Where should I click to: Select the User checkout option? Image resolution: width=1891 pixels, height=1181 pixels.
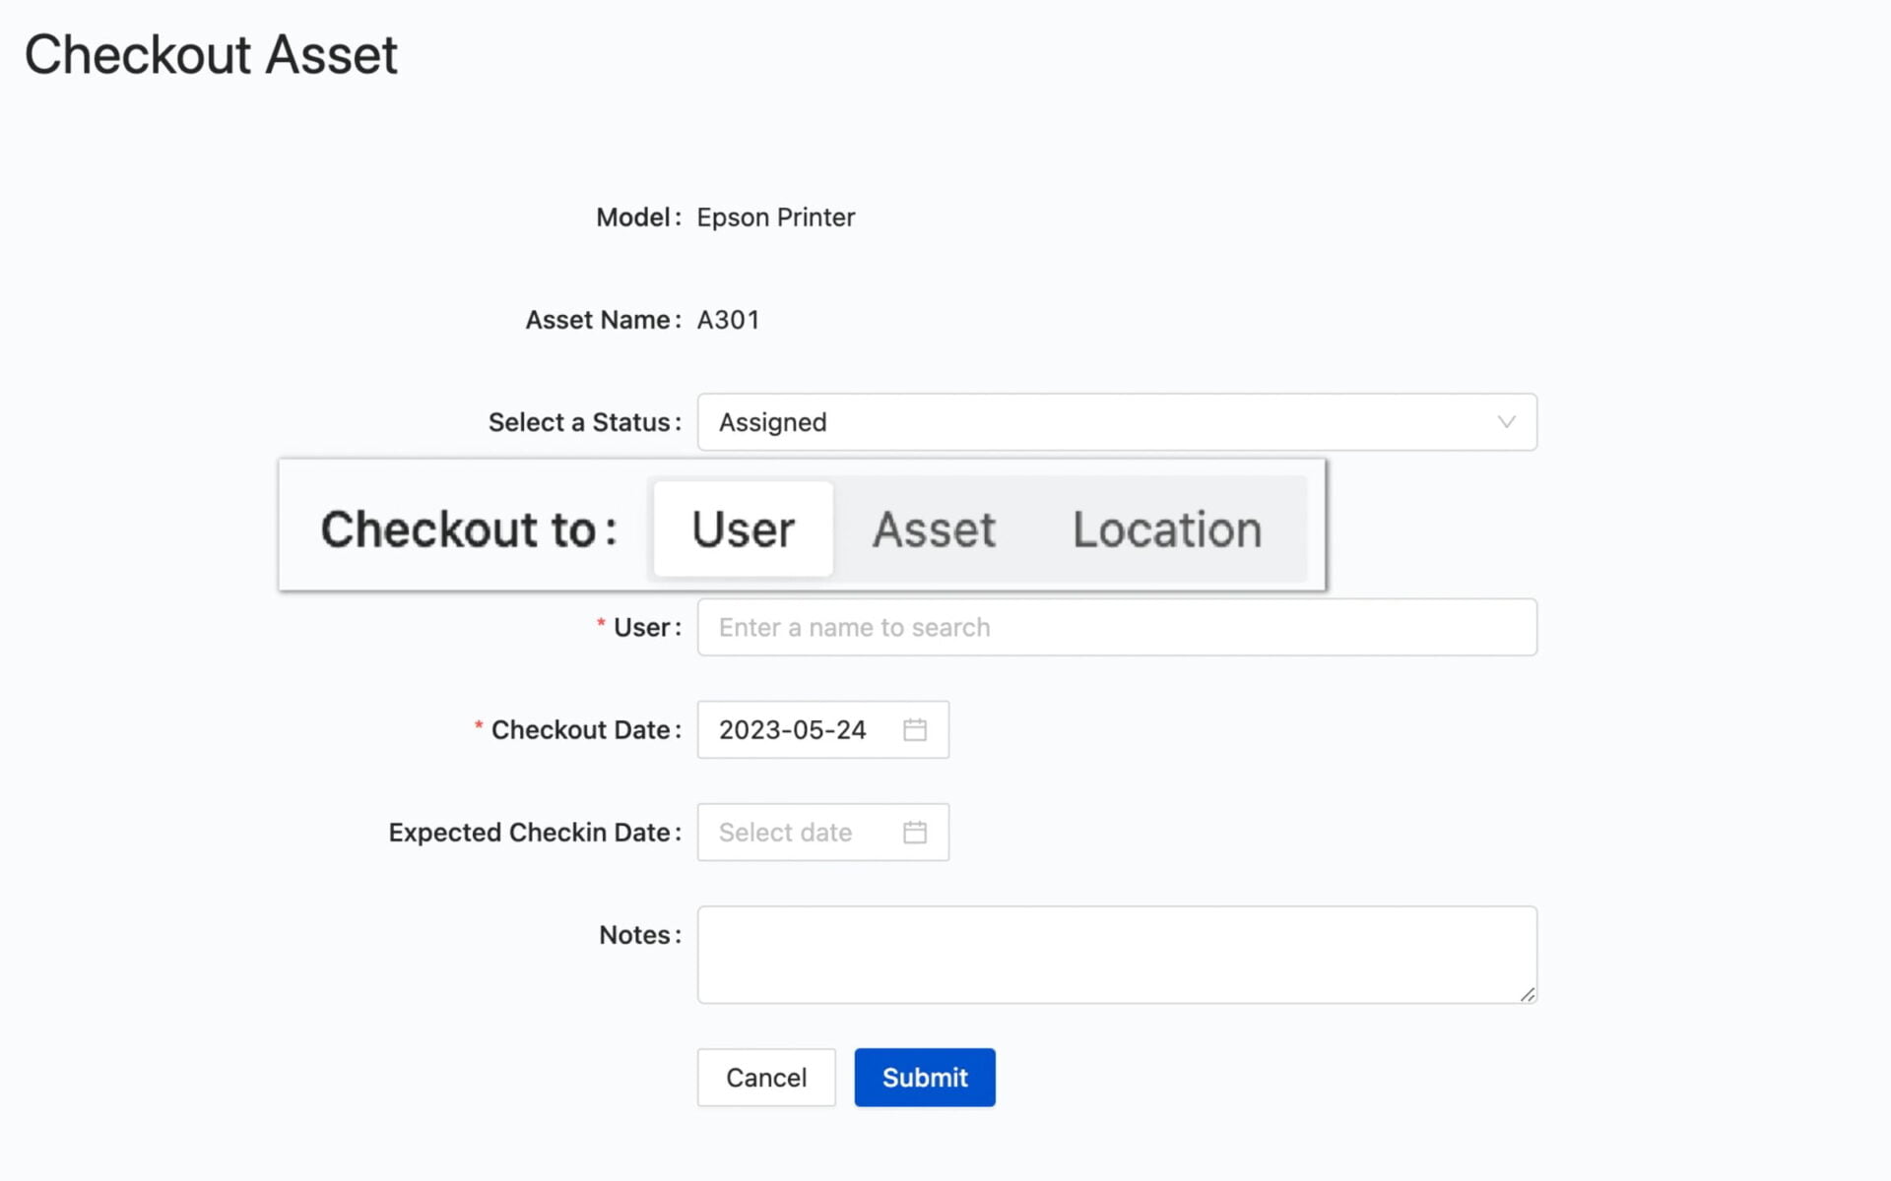[744, 529]
